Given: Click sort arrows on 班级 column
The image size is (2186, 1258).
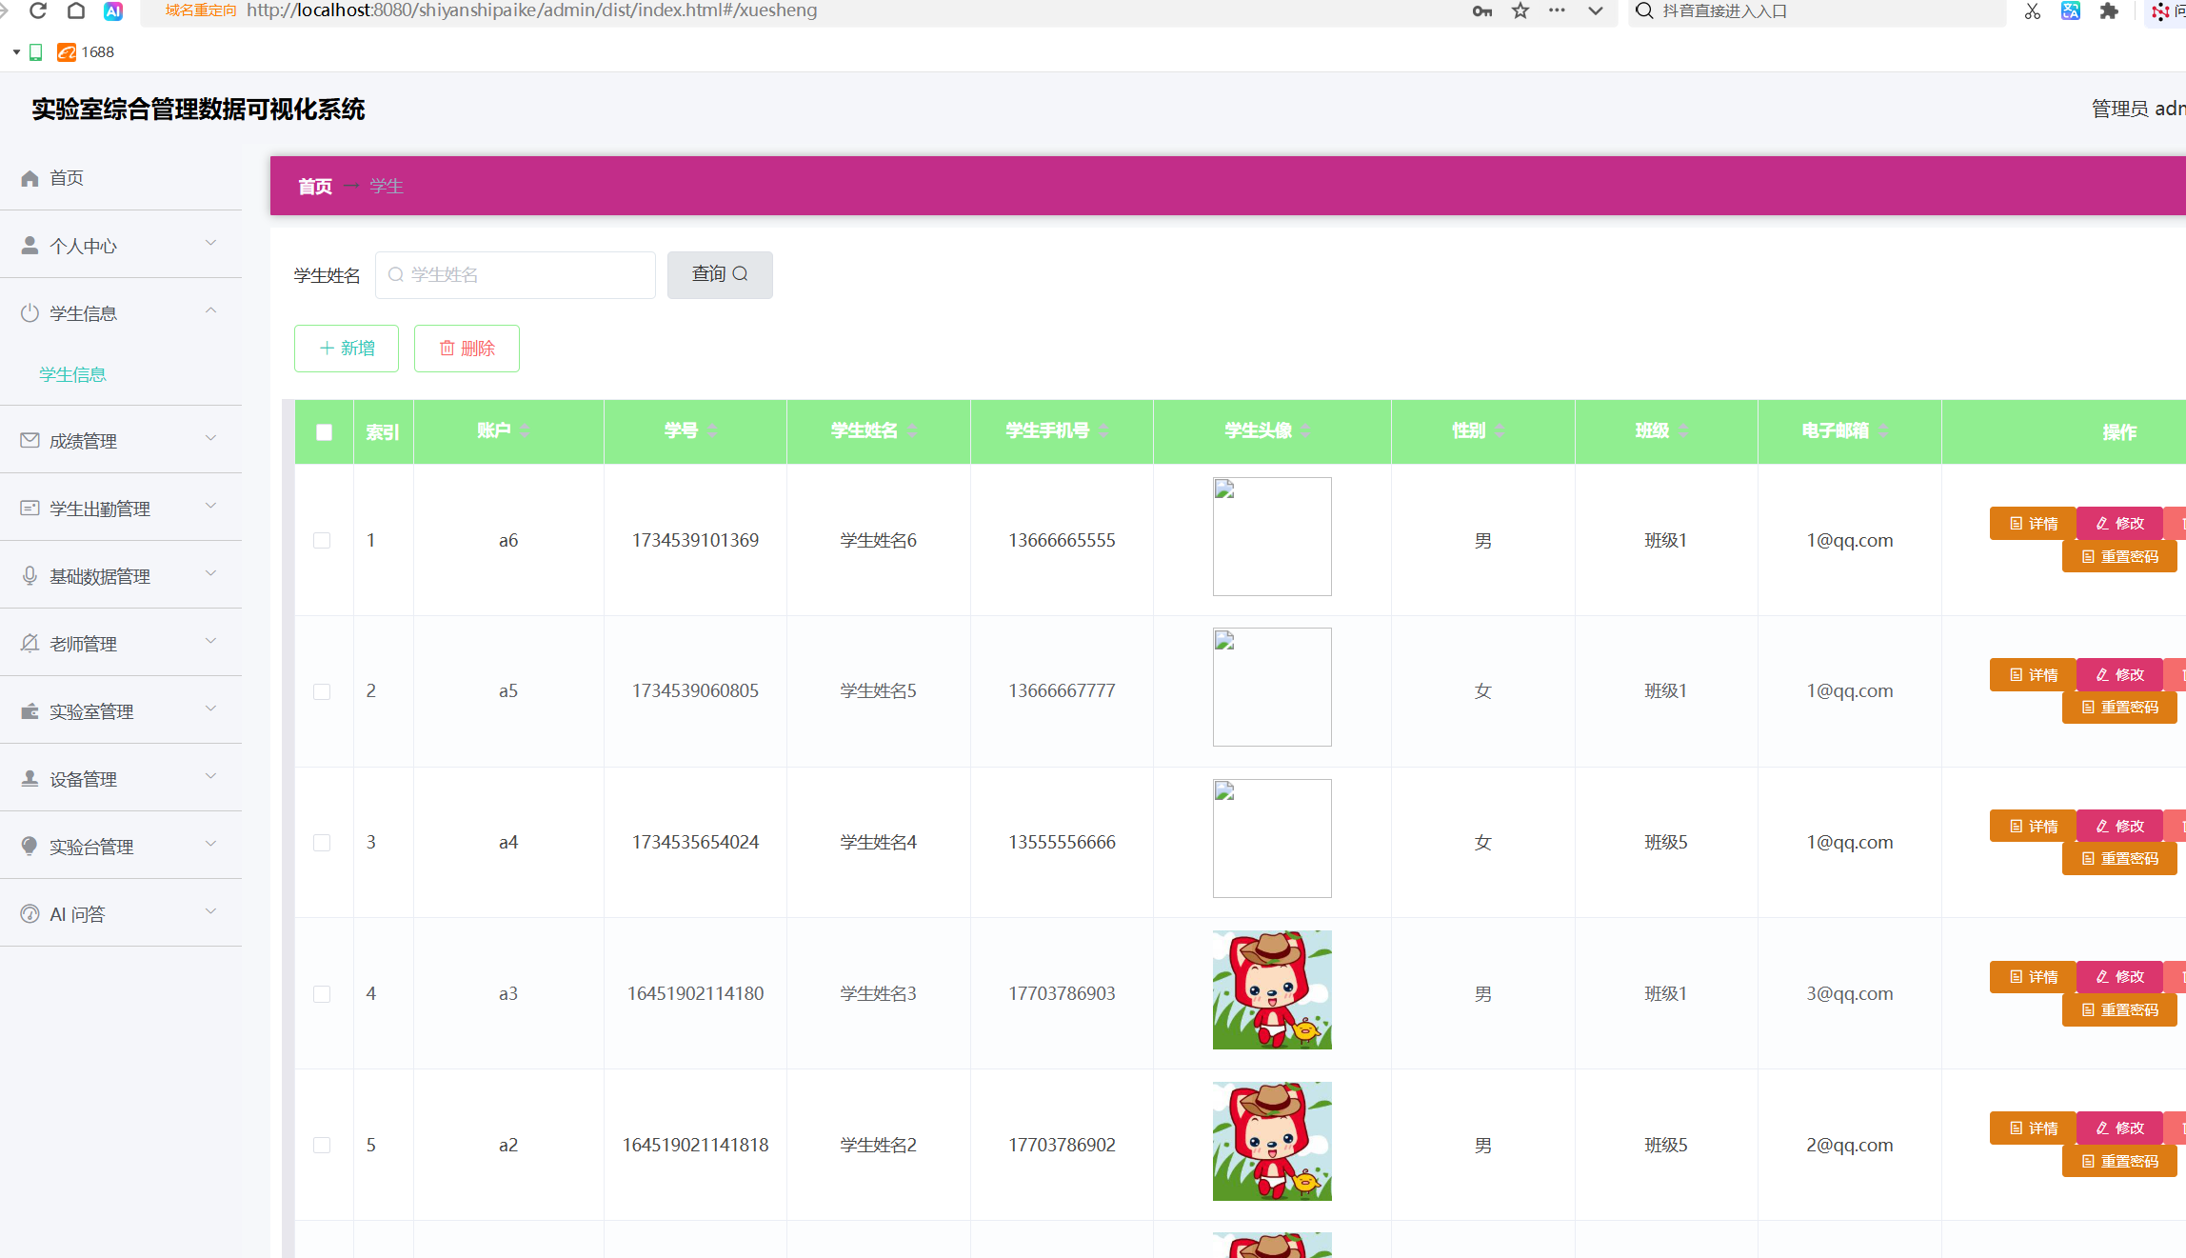Looking at the screenshot, I should coord(1683,431).
